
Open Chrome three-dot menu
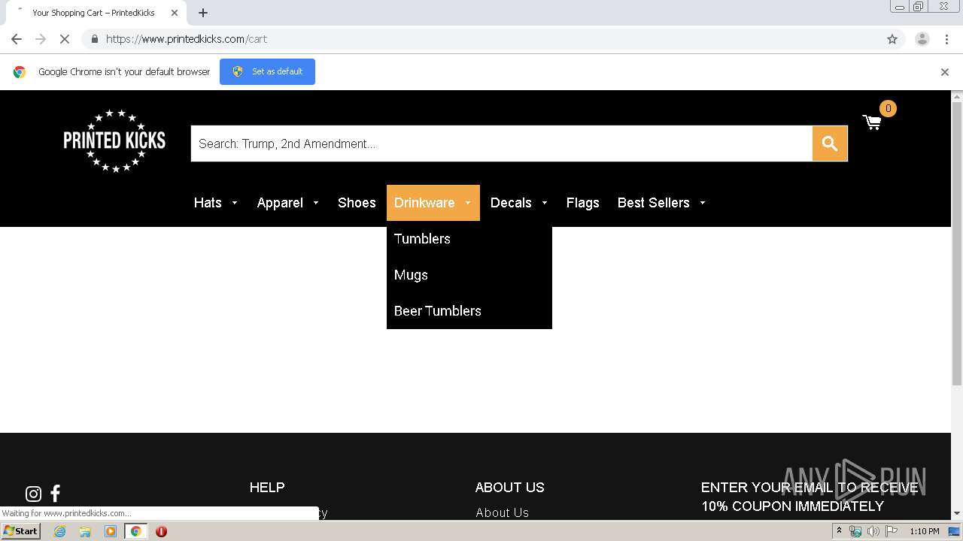pos(946,39)
